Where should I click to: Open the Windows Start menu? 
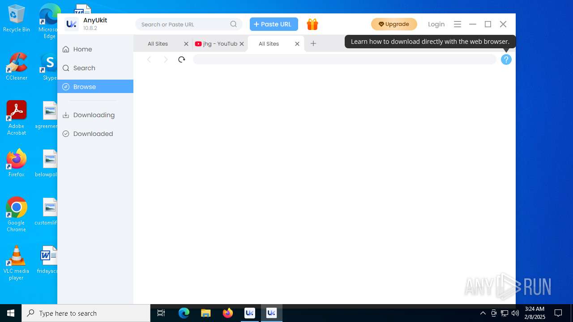(11, 313)
